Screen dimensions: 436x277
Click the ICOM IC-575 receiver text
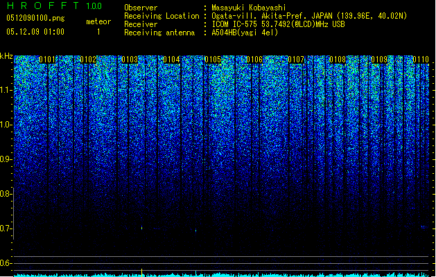278,24
